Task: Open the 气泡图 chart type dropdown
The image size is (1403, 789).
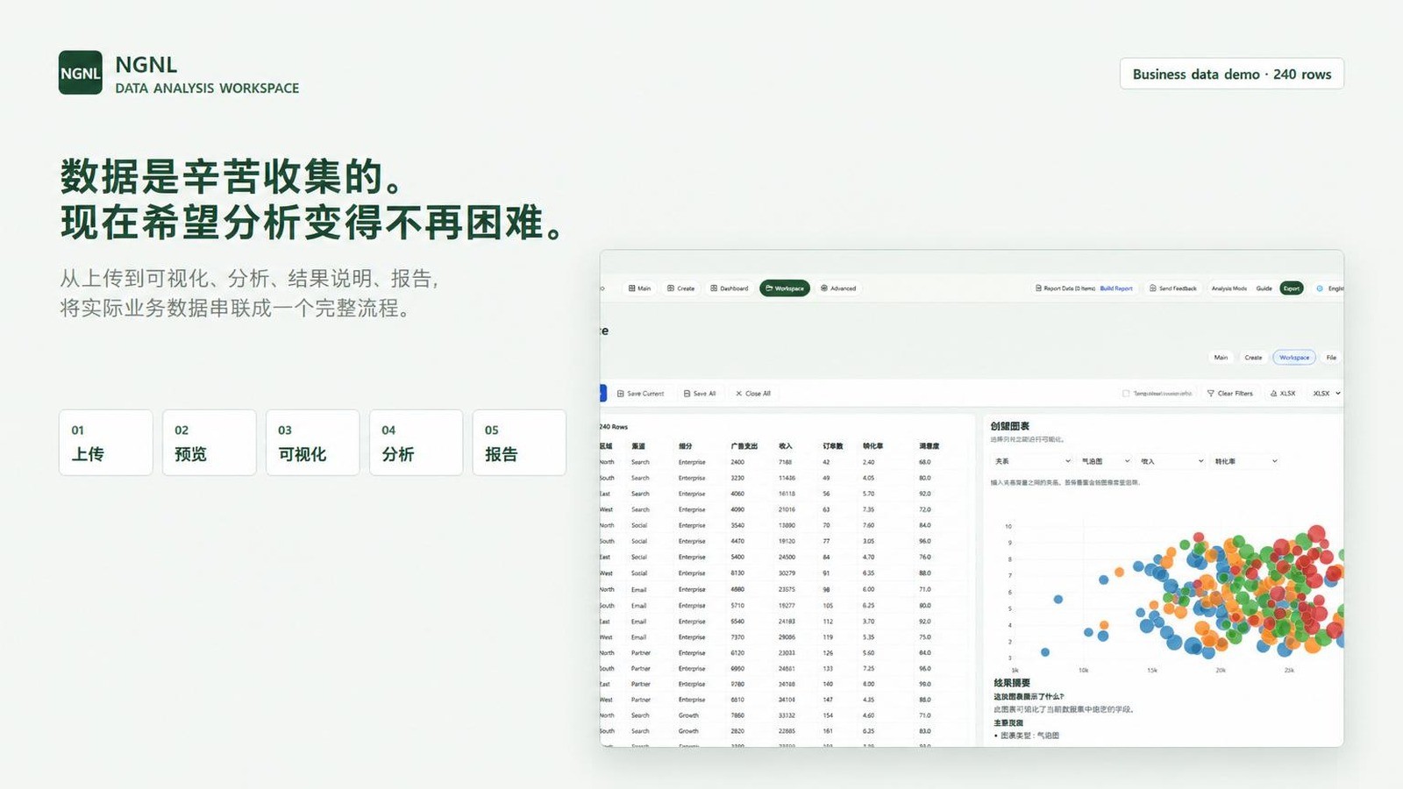Action: [1105, 461]
